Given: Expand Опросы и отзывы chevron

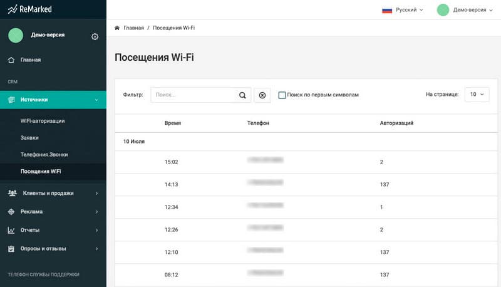Looking at the screenshot, I should [x=96, y=249].
